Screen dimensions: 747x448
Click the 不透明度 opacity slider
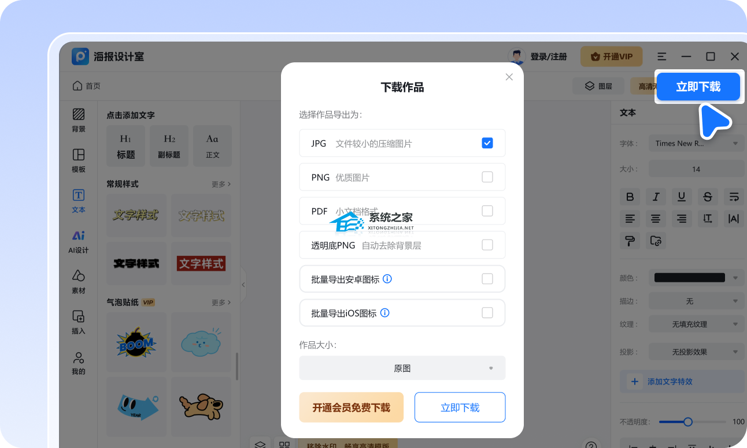(x=692, y=422)
